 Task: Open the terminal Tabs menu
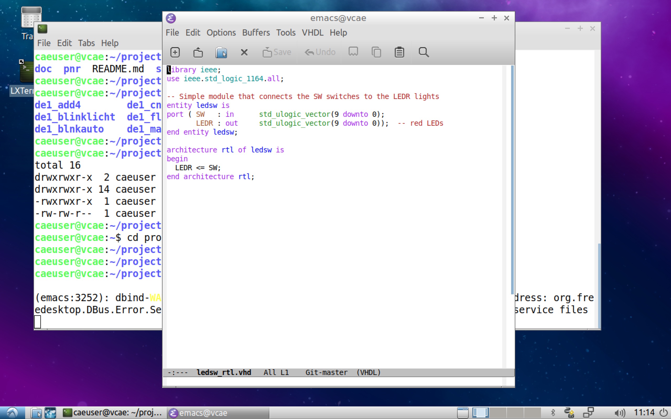point(86,43)
